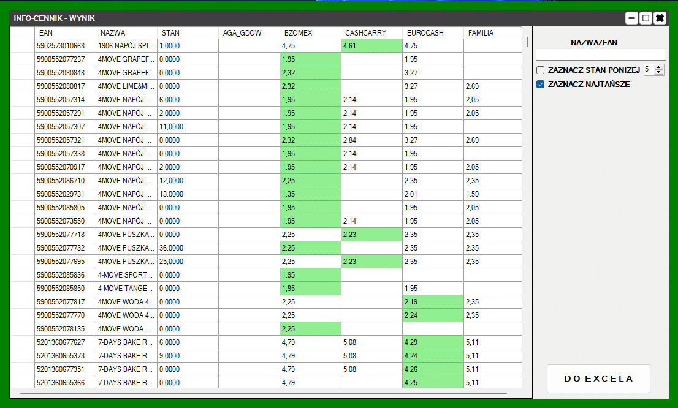Screen dimensions: 678x408
Task: Minimize the INFO-CENNIK - WYNIK window
Action: coord(631,18)
